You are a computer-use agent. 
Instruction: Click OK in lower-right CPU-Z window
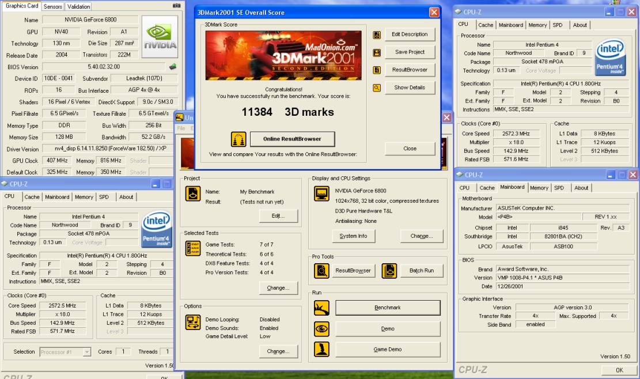pyautogui.click(x=619, y=370)
